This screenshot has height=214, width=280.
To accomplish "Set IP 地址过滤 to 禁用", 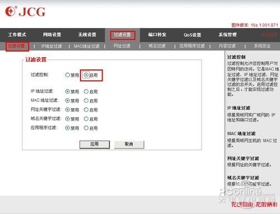I will (x=67, y=91).
